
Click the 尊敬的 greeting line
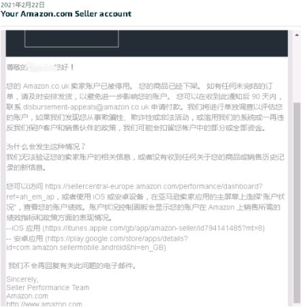[40, 67]
